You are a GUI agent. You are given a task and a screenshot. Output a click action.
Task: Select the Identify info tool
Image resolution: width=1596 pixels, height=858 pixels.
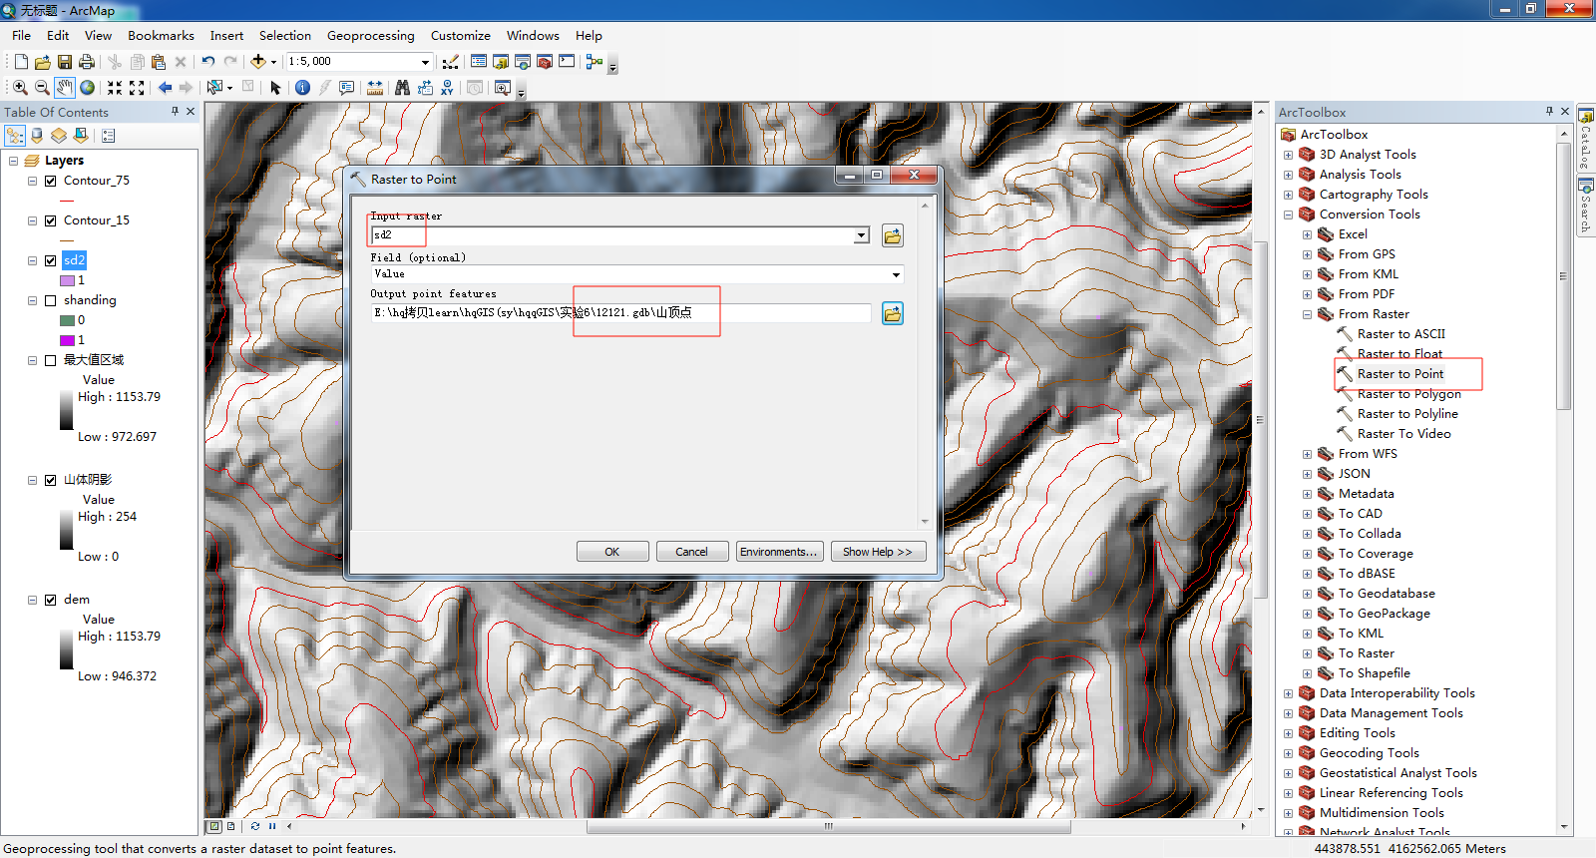(x=302, y=88)
